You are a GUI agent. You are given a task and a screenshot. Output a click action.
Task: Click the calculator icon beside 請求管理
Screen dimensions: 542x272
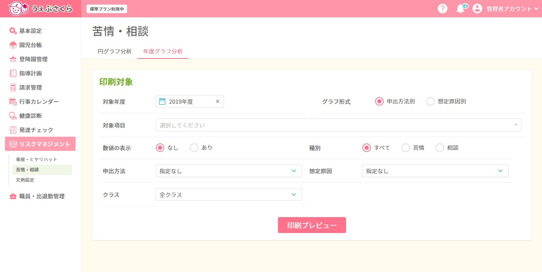[13, 87]
